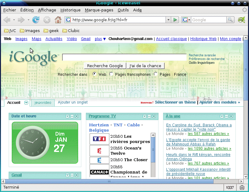The height and width of the screenshot is (192, 249).
Task: Open the search engine selector dropdown
Action: click(x=186, y=20)
